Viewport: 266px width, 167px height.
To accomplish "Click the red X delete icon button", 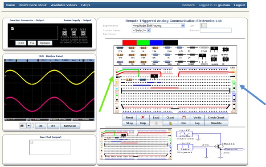I will (x=143, y=117).
